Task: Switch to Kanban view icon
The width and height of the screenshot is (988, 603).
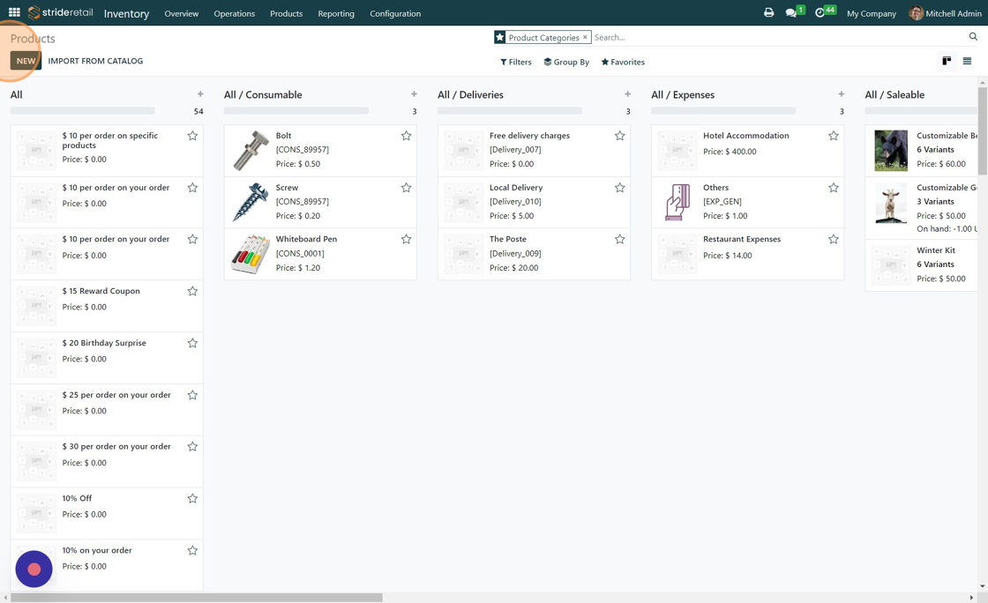Action: coord(947,61)
